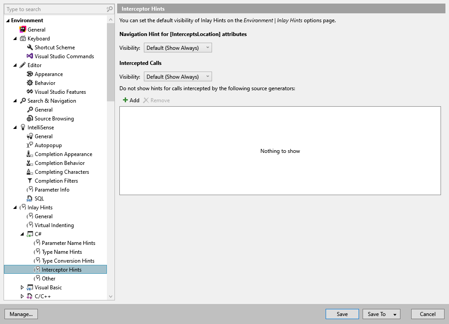Open Navigation Hint Visibility dropdown
The width and height of the screenshot is (449, 324).
[x=178, y=48]
